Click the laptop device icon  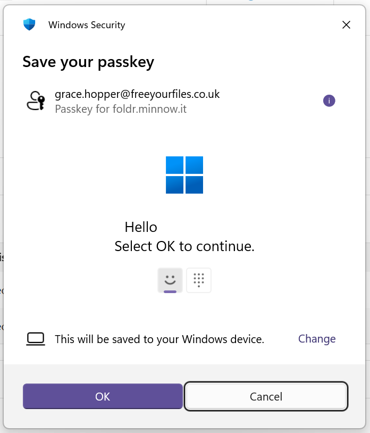36,339
